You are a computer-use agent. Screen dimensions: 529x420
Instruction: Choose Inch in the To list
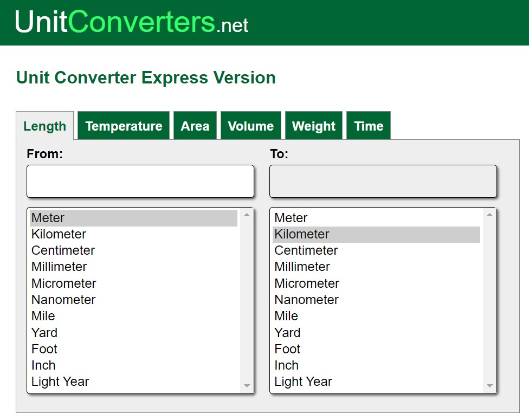coord(377,365)
